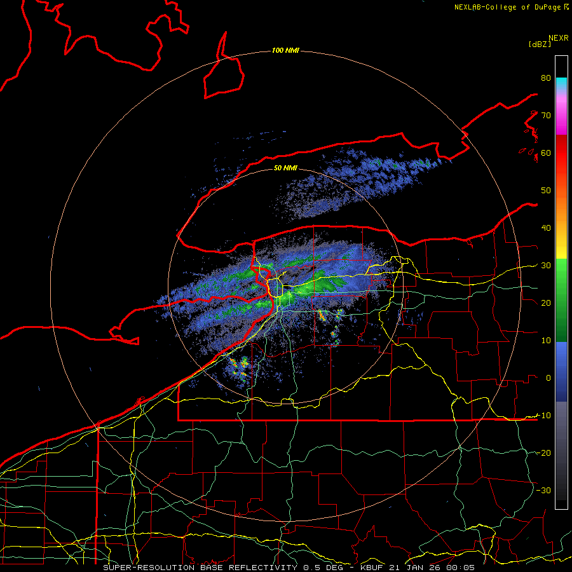The height and width of the screenshot is (572, 572).
Task: Click the [dBZ] unit label above the color scale
Action: point(540,44)
